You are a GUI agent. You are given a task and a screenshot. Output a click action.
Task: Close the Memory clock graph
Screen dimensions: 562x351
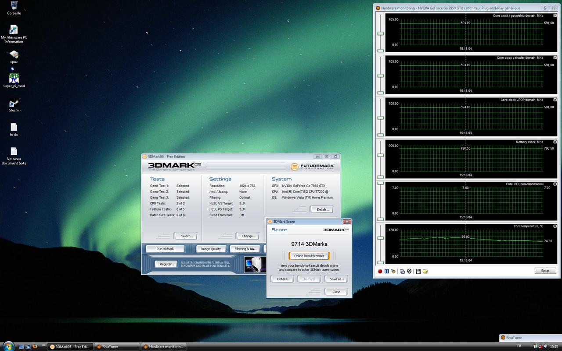[555, 142]
